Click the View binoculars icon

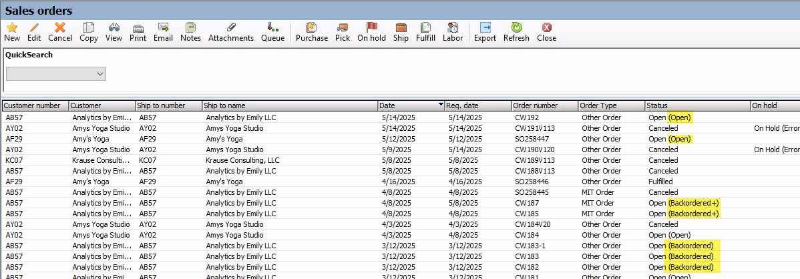[x=114, y=27]
